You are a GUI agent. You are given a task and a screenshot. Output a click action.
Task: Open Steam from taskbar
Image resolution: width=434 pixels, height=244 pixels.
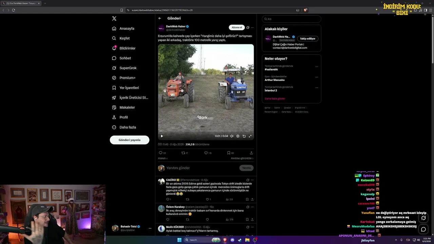coord(240,240)
